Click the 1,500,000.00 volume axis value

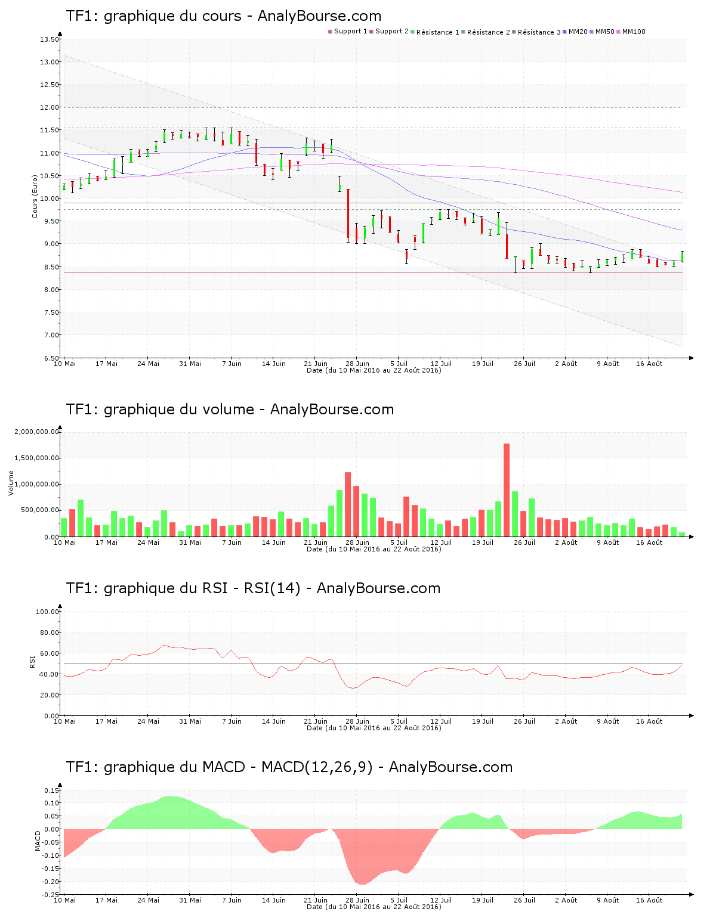[x=37, y=458]
